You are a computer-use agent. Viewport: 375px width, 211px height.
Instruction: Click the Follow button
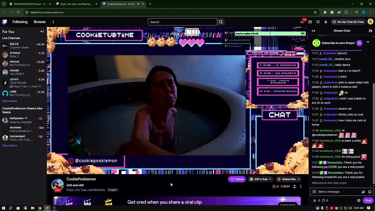pyautogui.click(x=237, y=179)
